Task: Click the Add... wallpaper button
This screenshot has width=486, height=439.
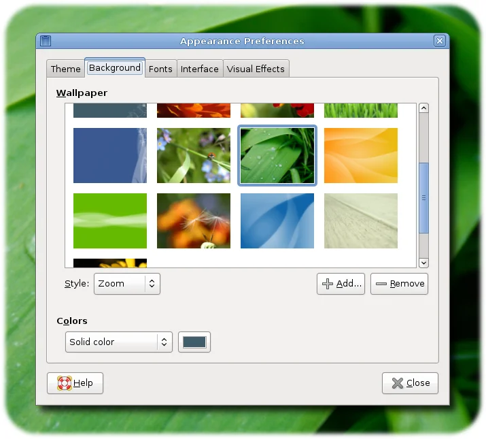Action: 341,283
